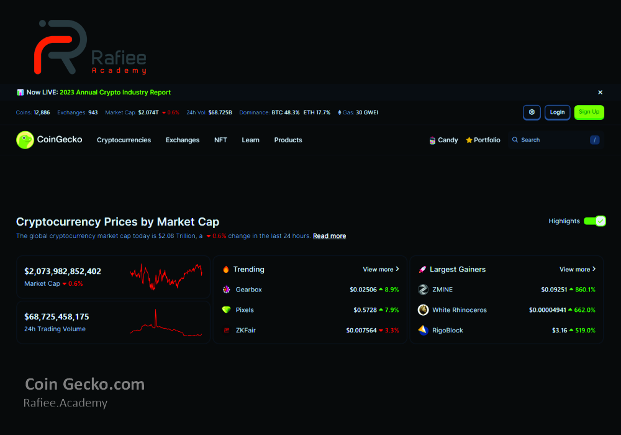The height and width of the screenshot is (435, 621).
Task: Click the Trending section heading
Action: click(x=249, y=270)
